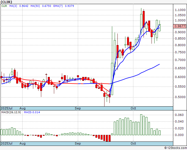Click the 0.9379 EMA(7) value
The image size is (187, 150).
point(69,6)
